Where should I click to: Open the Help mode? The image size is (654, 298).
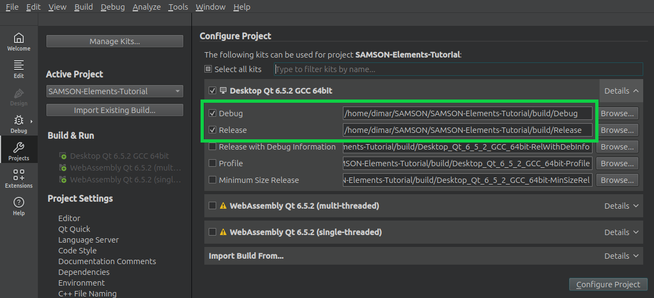point(19,206)
